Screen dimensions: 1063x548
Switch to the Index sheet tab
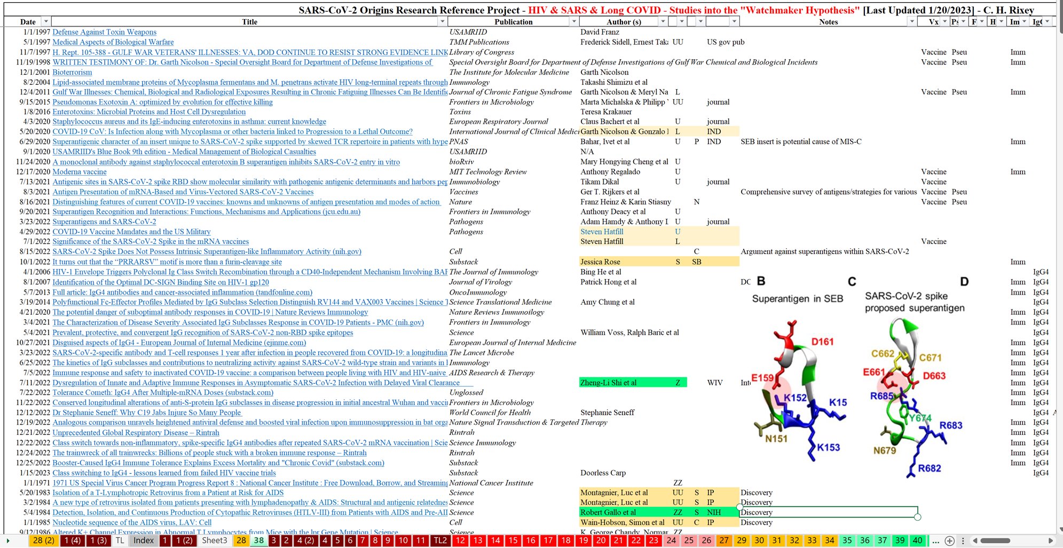coord(144,541)
